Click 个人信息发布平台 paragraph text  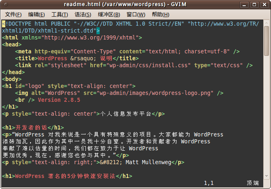(126, 114)
